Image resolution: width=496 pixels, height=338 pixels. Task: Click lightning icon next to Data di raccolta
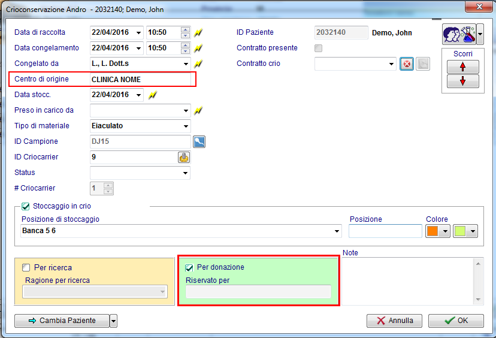(x=198, y=32)
